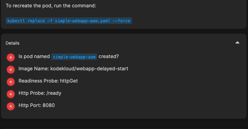Screen dimensions: 248x129
Task: Click the simple-webapp-aom code chip in the checklist
Action: 74,57
